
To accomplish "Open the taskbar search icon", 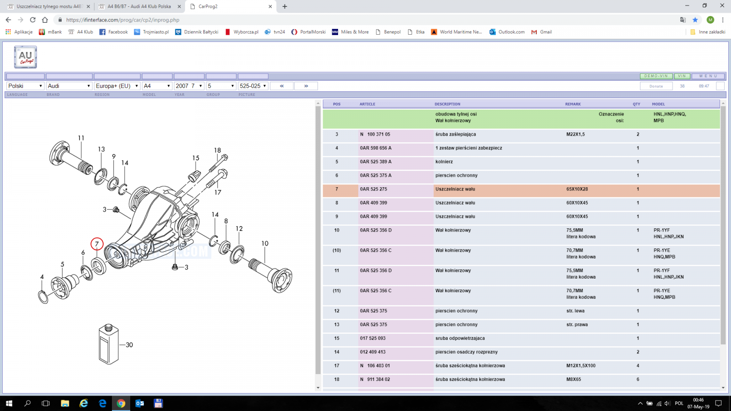I will [27, 403].
